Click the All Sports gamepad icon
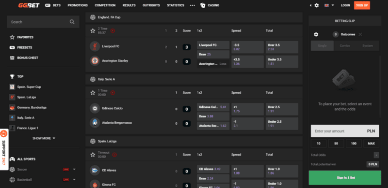Screen dimensions: 388x188 (12, 159)
